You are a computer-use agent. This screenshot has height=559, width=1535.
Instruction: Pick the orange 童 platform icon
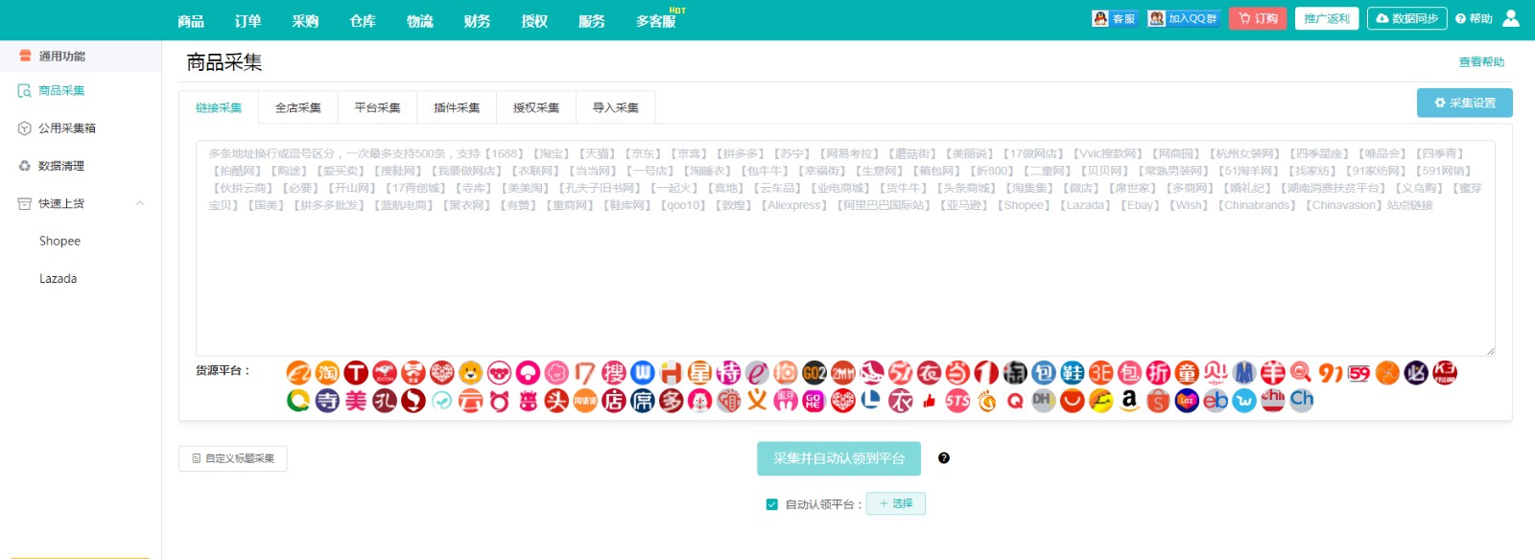(1187, 373)
